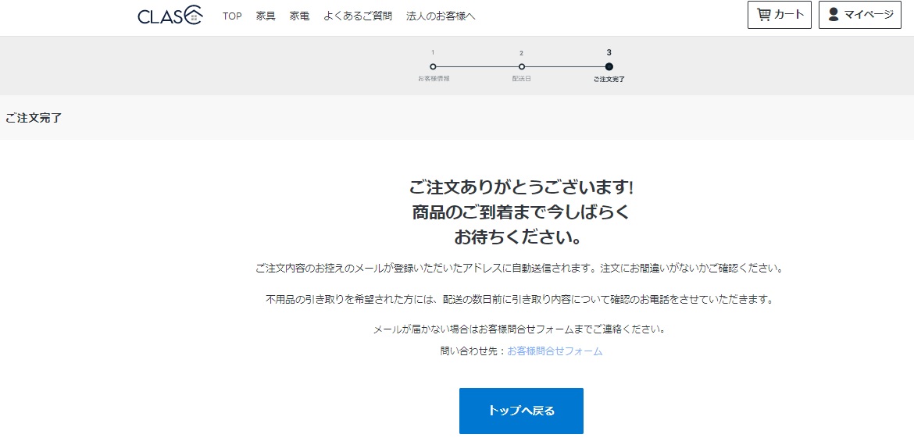914x445 pixels.
Task: Open the 家具 navigation menu
Action: pos(266,16)
